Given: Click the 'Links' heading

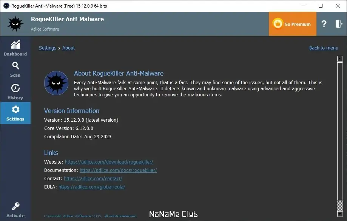Looking at the screenshot, I should (51, 153).
